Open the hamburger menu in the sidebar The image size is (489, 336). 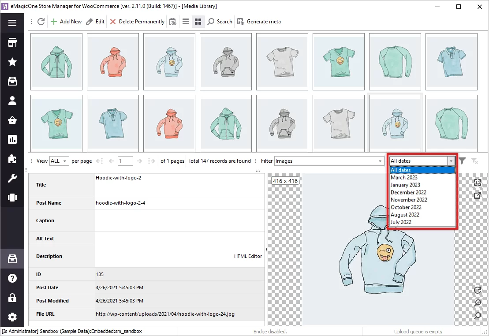click(x=12, y=23)
